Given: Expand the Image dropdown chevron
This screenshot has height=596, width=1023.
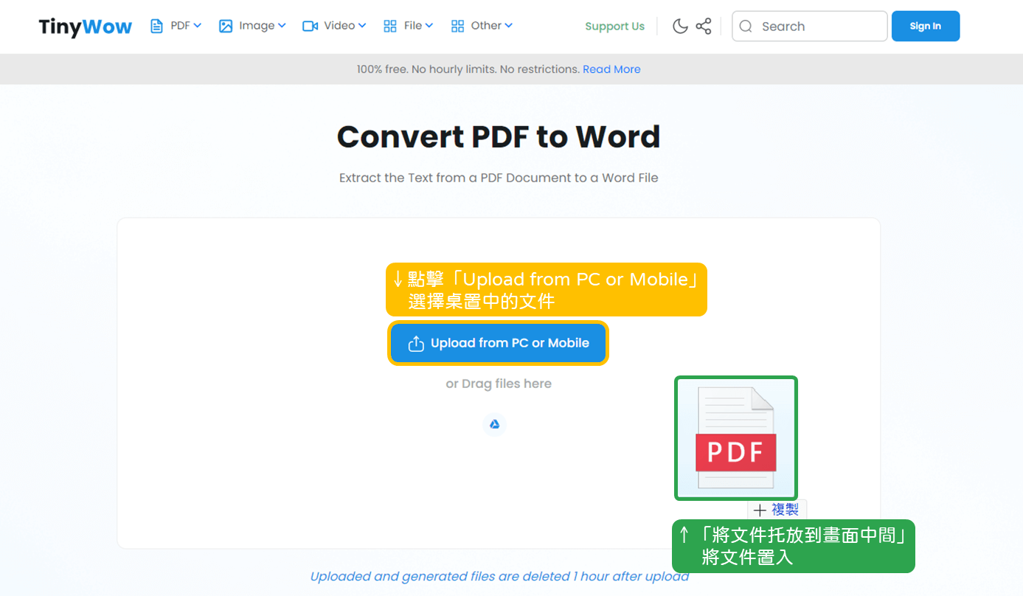Looking at the screenshot, I should point(282,26).
